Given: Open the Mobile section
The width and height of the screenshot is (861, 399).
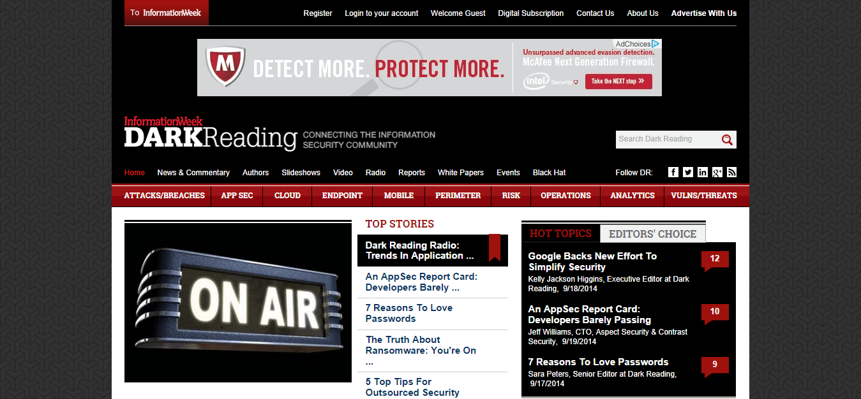Looking at the screenshot, I should pos(399,196).
